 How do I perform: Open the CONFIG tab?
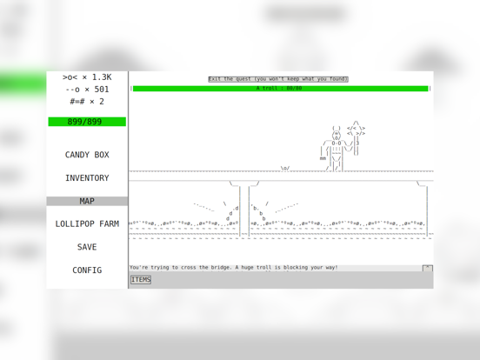87,270
